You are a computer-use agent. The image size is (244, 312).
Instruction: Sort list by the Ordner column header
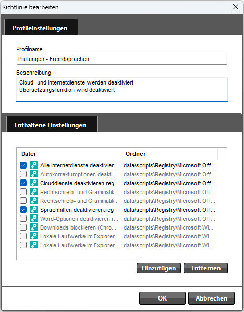[x=169, y=154]
